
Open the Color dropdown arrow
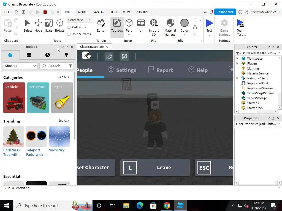click(185, 35)
